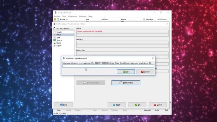Image resolution: width=217 pixels, height=122 pixels.
Task: Close the Windows Logon Password dialog
Action: click(x=153, y=58)
